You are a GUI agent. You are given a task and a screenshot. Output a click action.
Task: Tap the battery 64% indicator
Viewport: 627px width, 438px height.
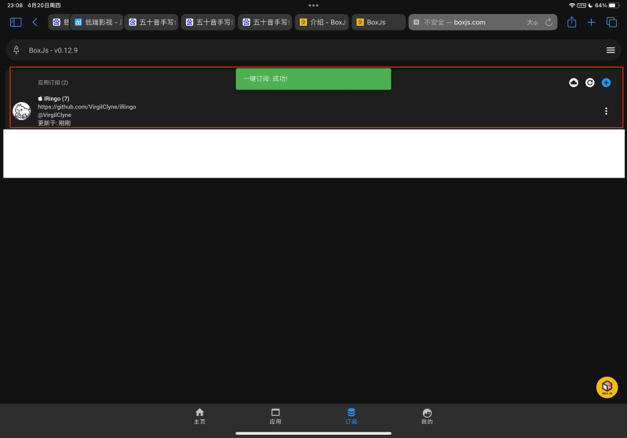click(x=608, y=5)
